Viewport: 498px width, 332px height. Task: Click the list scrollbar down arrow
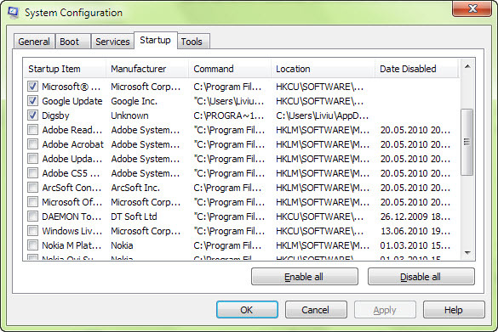point(467,252)
